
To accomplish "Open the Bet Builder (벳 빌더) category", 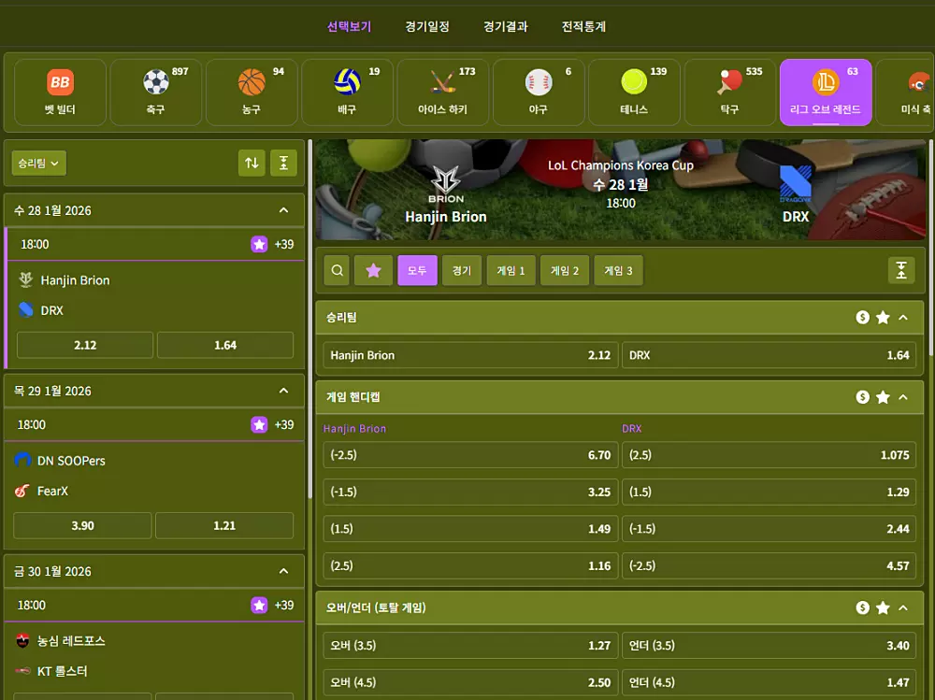I will click(x=60, y=93).
